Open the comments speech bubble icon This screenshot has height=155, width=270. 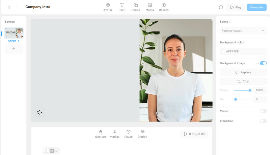(221, 7)
